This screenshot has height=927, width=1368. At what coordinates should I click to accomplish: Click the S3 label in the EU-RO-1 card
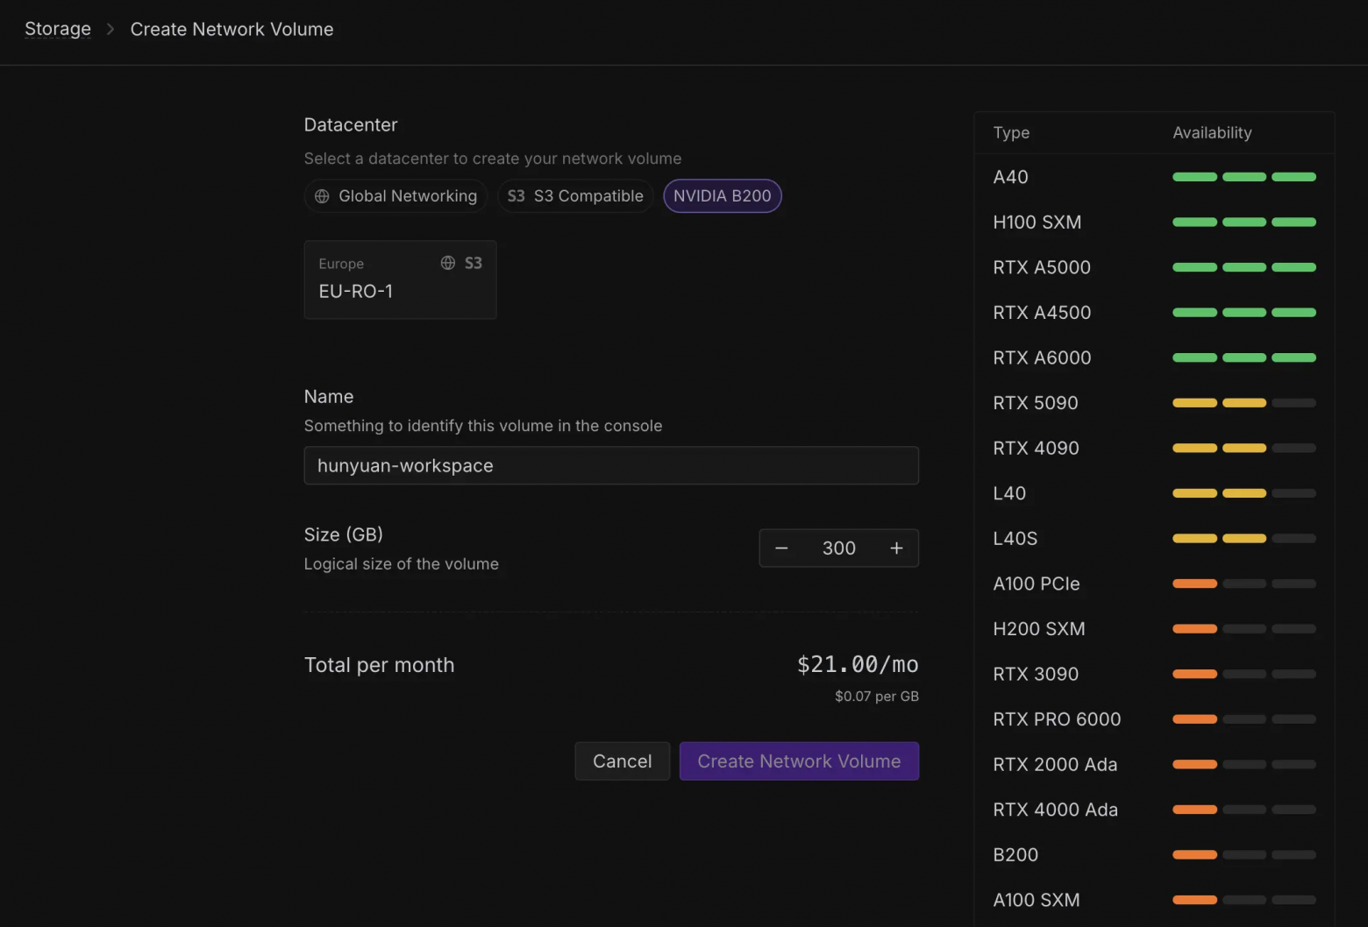(x=474, y=262)
